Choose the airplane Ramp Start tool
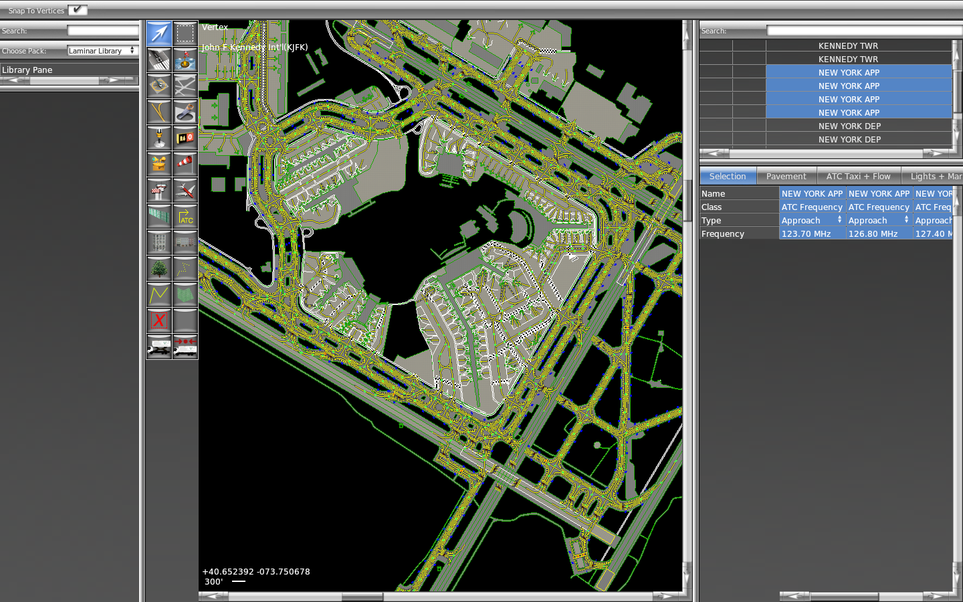The height and width of the screenshot is (602, 963). coord(185,190)
